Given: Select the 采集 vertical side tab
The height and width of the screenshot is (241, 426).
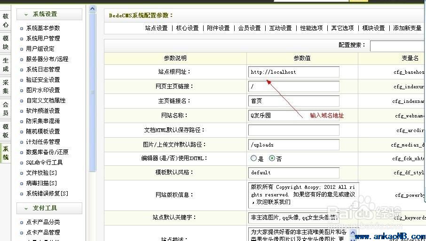Looking at the screenshot, I should tap(6, 87).
